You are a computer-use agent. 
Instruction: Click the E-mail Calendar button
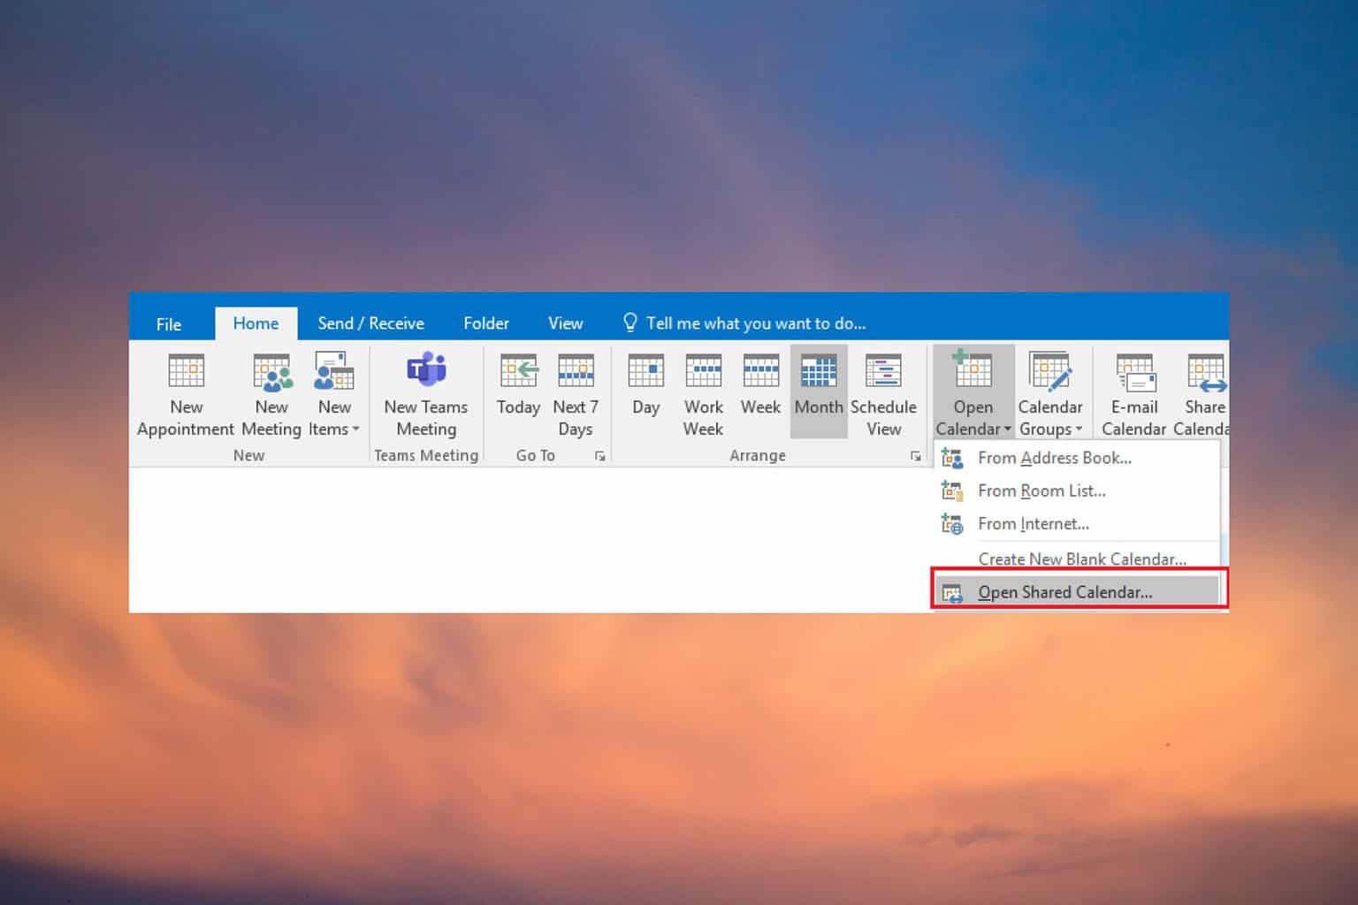coord(1133,393)
